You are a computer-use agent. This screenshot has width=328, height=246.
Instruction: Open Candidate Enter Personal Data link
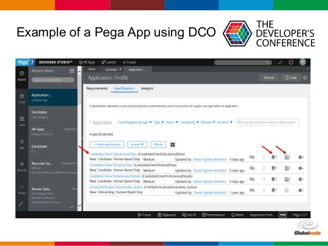point(111,165)
